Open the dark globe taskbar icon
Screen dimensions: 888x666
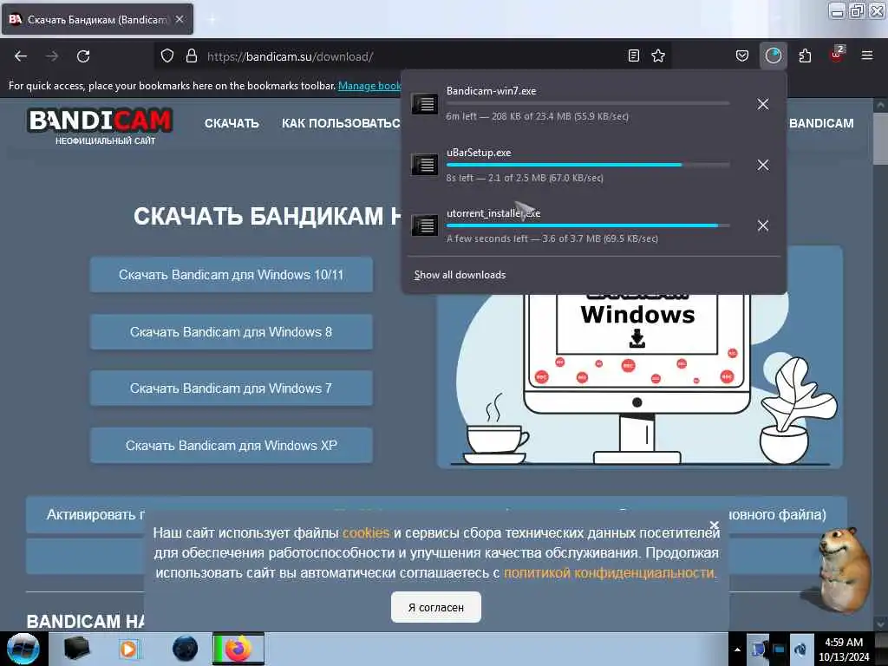click(x=185, y=649)
